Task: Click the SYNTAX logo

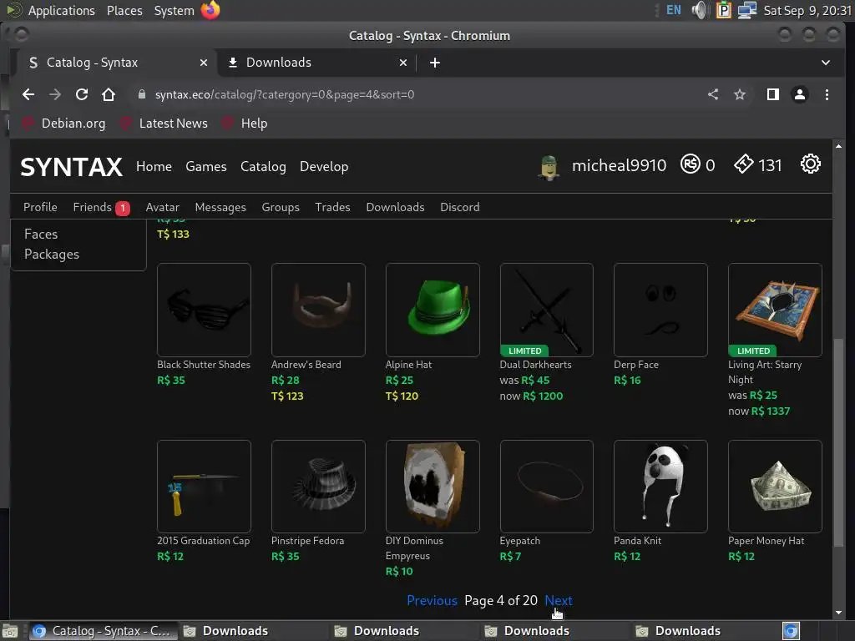Action: click(72, 167)
